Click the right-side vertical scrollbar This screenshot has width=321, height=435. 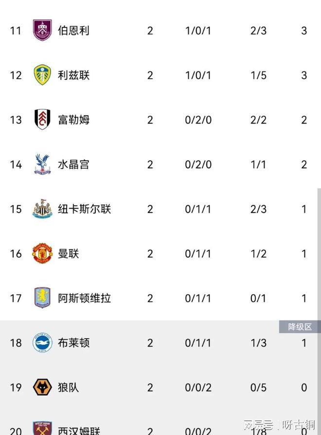(319, 253)
